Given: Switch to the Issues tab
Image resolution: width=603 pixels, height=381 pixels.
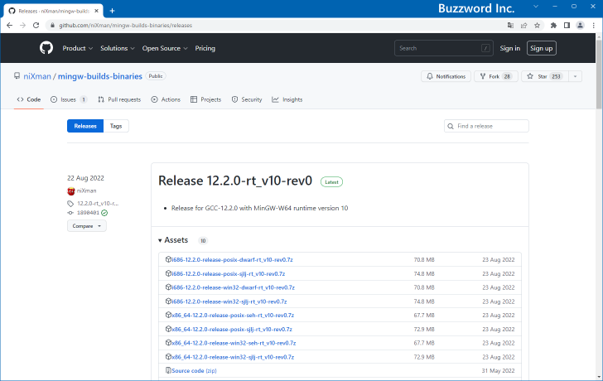Looking at the screenshot, I should [69, 99].
